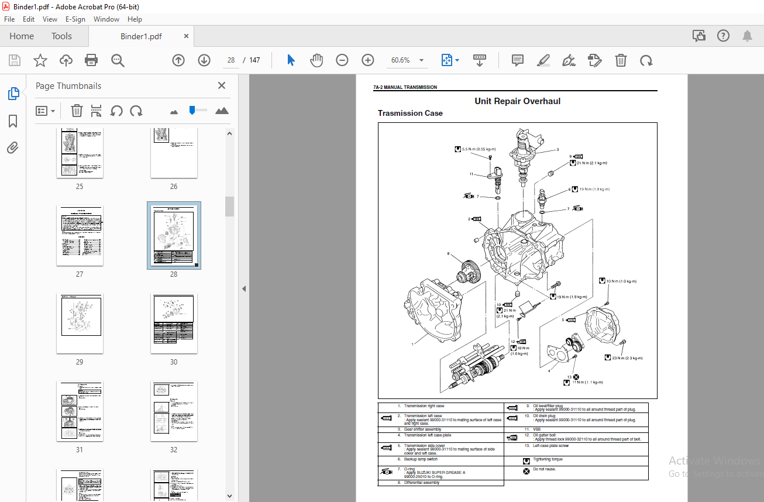Open the Edit menu
This screenshot has height=502, width=764.
(x=29, y=19)
